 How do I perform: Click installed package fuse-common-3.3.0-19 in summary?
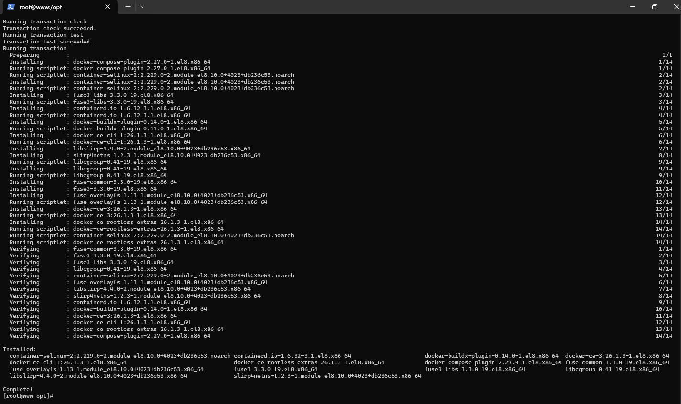(617, 362)
